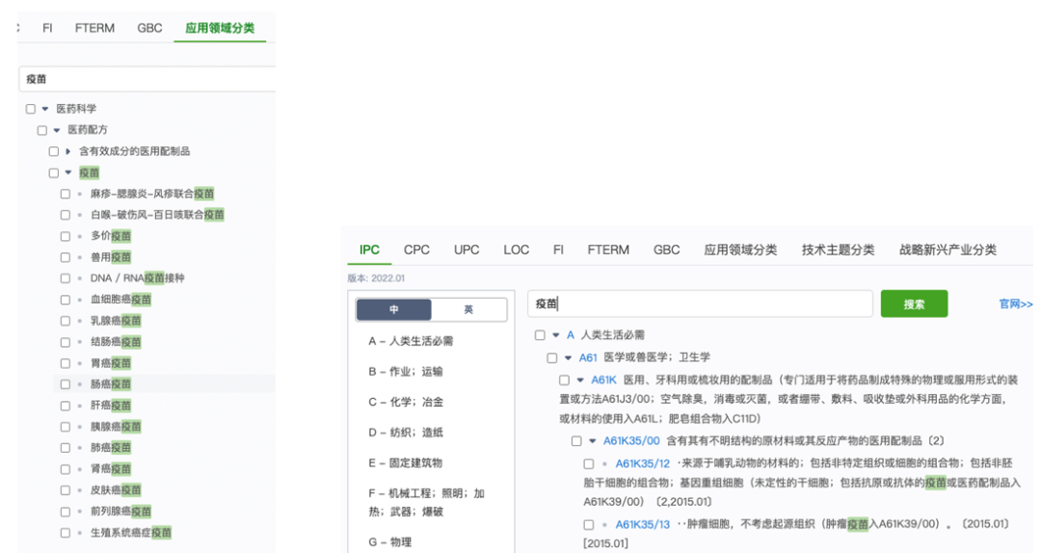Select the 中 language option

(x=394, y=310)
